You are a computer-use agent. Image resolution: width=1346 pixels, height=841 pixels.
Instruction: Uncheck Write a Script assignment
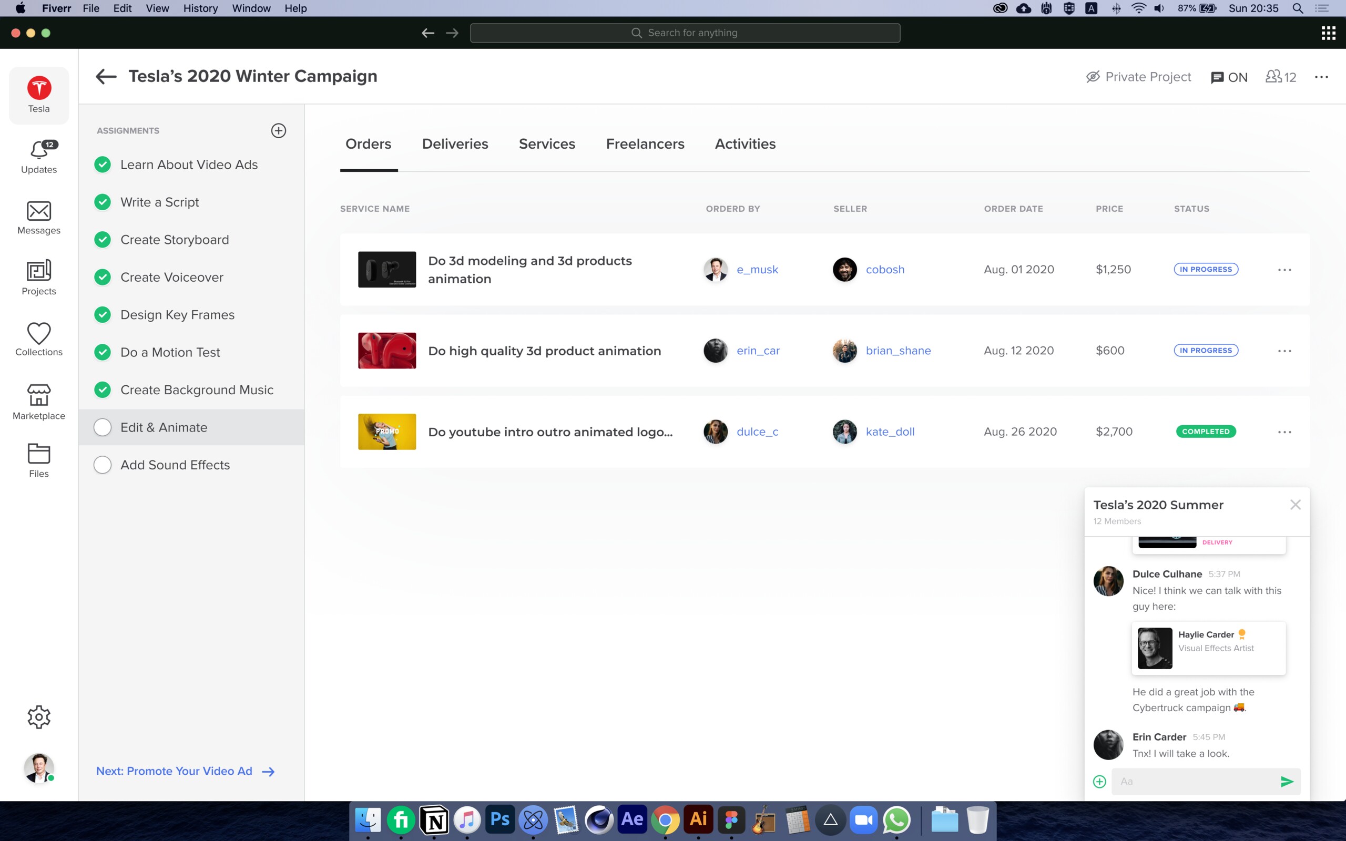coord(103,202)
